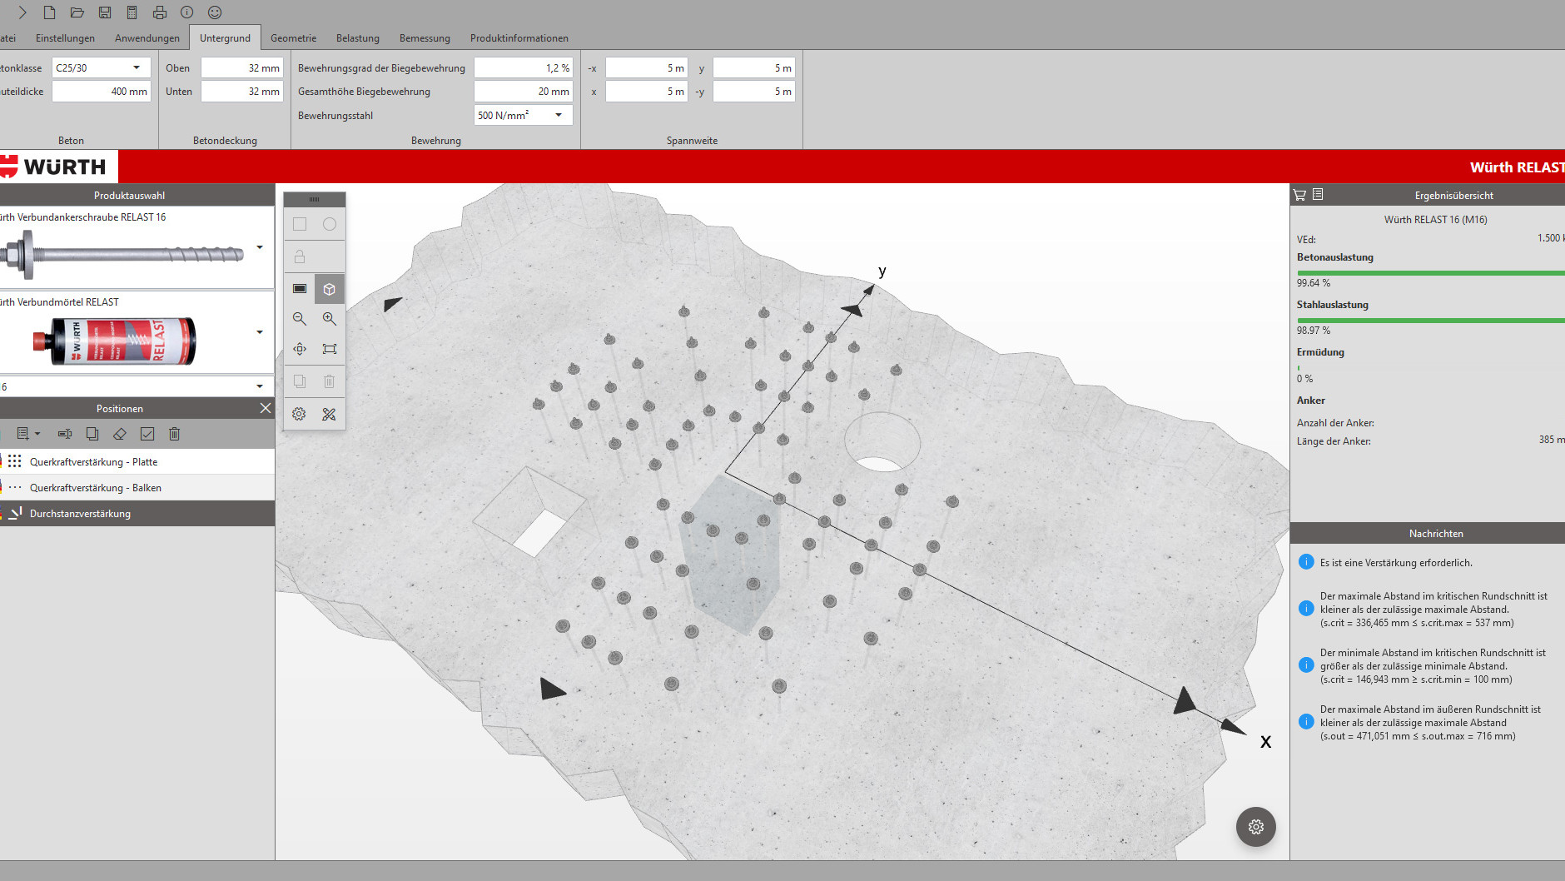Click the shopping cart icon
The width and height of the screenshot is (1565, 881).
1299,195
